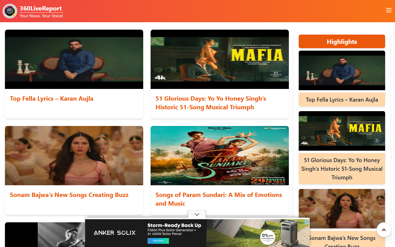Open the main article link Sonam Bajwa's New Songs Creating Buzz
This screenshot has height=247, width=395.
69,195
